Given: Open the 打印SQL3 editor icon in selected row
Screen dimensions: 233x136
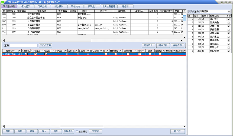Looking at the screenshot, I should coord(46,54).
